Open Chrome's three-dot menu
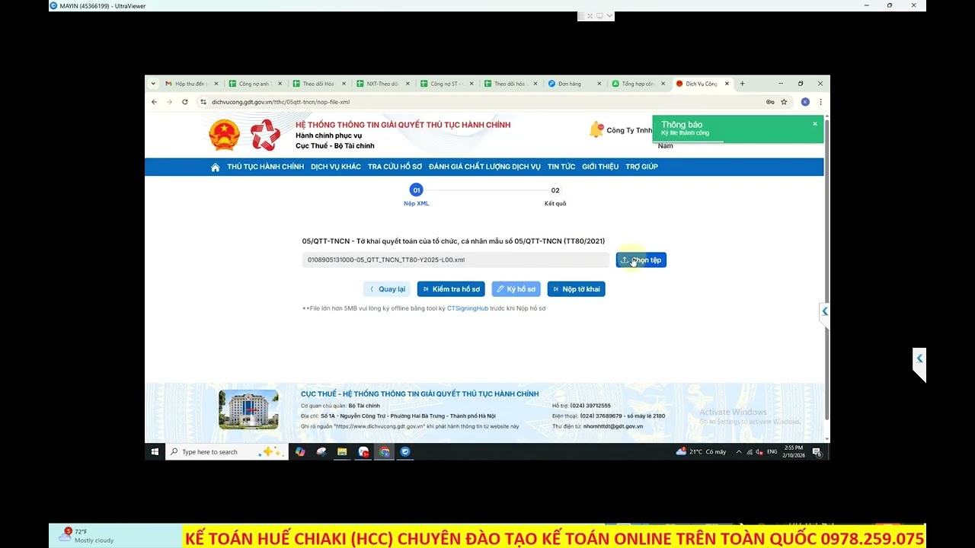Image resolution: width=975 pixels, height=548 pixels. (820, 102)
